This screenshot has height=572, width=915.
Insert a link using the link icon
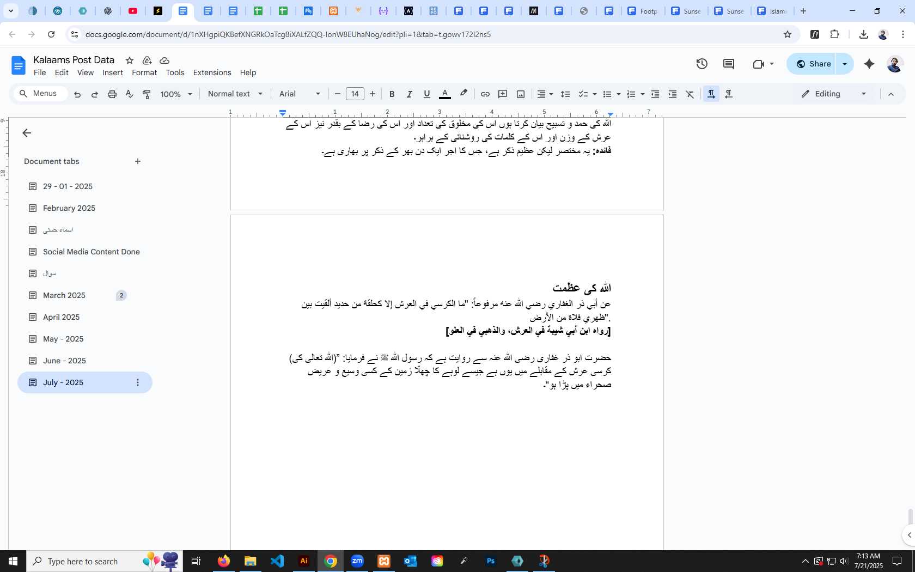[x=485, y=94]
